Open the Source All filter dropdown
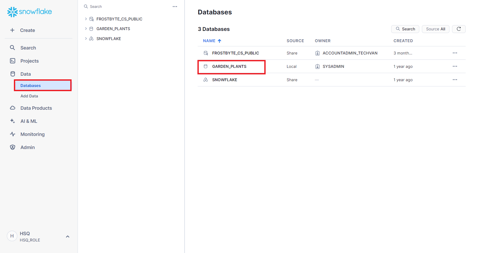Viewport: 478px width, 253px height. [435, 29]
